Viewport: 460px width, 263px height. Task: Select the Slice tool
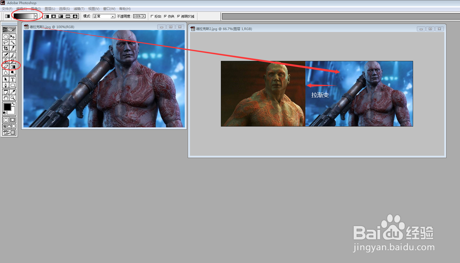coord(13,48)
